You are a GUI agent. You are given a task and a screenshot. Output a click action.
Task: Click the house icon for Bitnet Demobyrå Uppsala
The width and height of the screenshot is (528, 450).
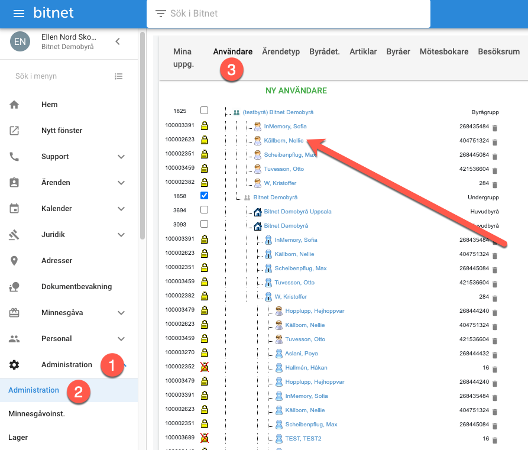[258, 212]
